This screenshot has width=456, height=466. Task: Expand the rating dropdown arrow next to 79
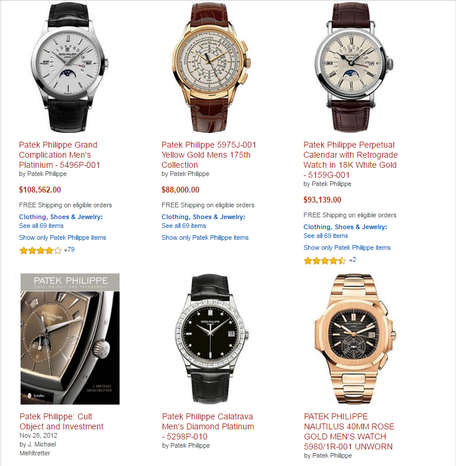[66, 251]
